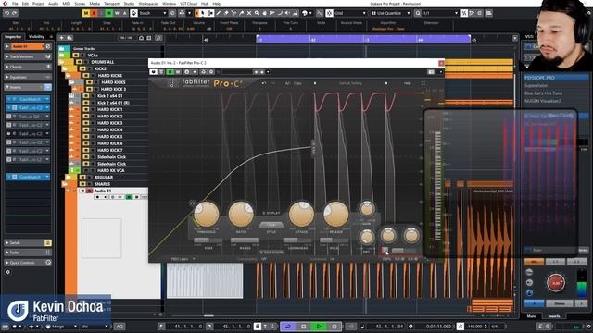Select the Object Selection arrow tool
Screen dimensions: 593x333
202,13
